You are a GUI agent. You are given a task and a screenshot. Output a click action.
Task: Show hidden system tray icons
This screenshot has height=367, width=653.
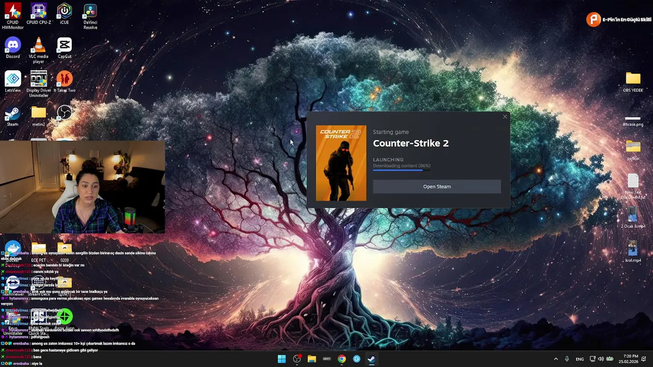(556, 359)
